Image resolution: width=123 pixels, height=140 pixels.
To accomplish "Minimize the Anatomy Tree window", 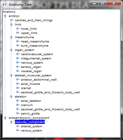I will pos(94,3).
